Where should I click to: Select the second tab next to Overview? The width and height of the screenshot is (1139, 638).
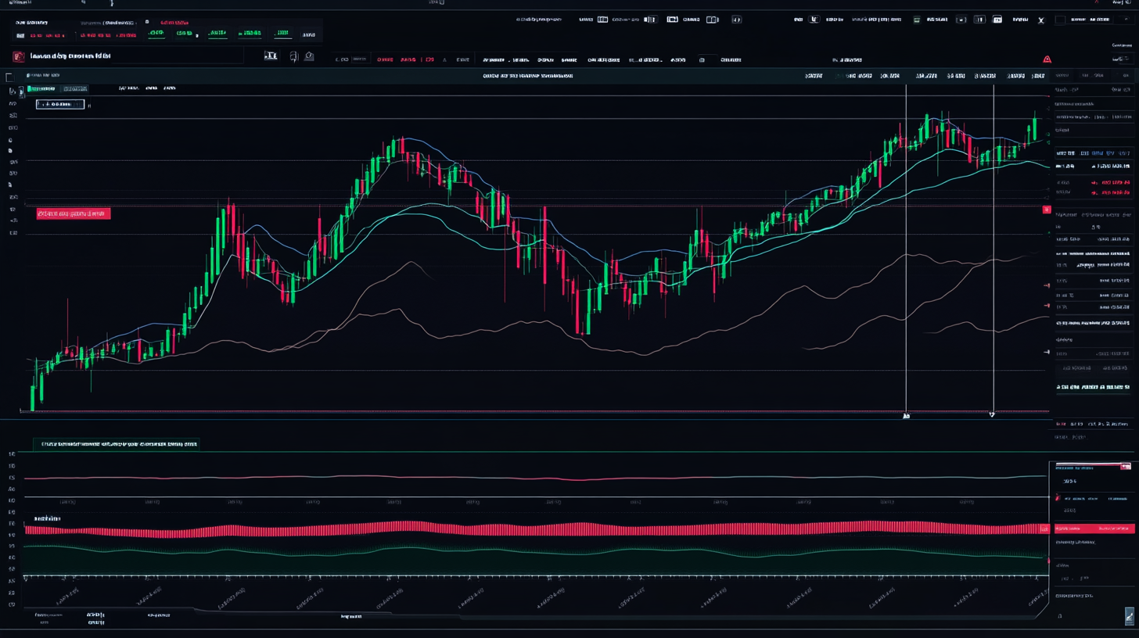pos(75,88)
